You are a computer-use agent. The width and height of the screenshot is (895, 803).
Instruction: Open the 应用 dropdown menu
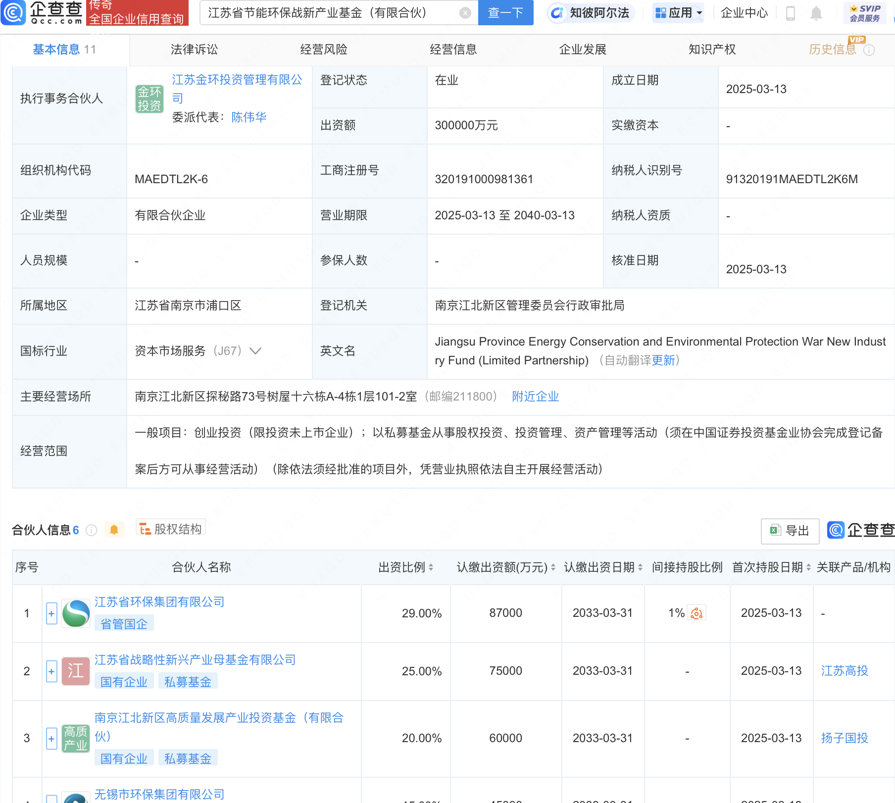[x=678, y=13]
